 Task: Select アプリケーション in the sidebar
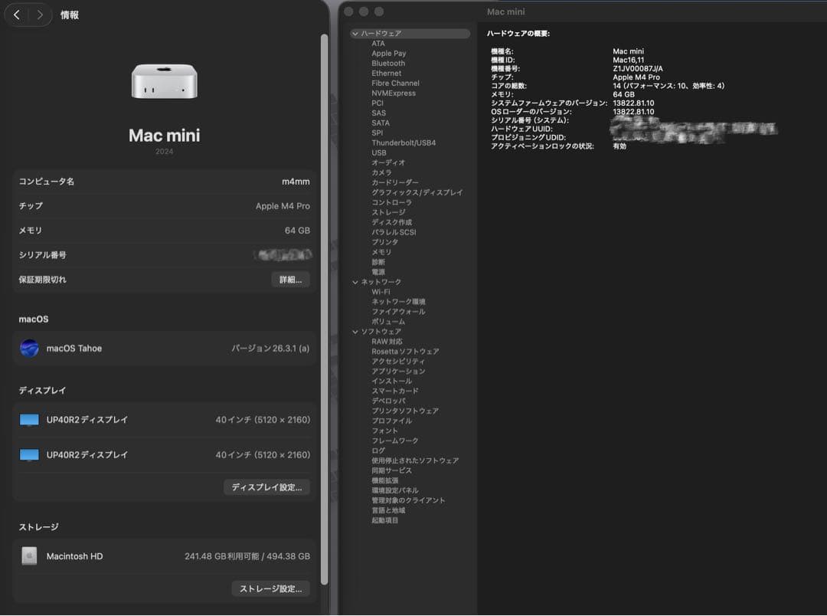[398, 372]
